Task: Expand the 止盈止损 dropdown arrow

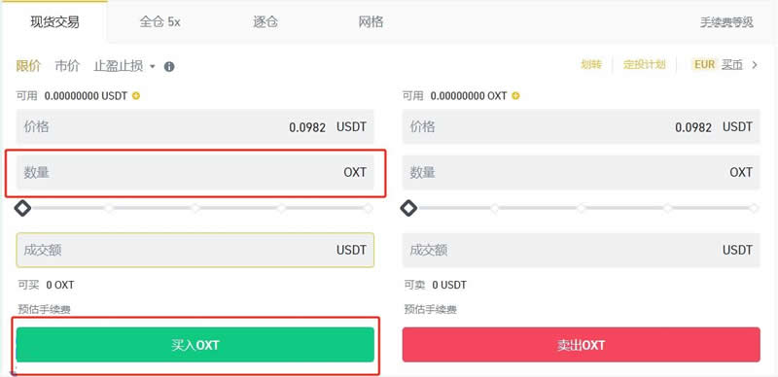Action: click(x=153, y=66)
